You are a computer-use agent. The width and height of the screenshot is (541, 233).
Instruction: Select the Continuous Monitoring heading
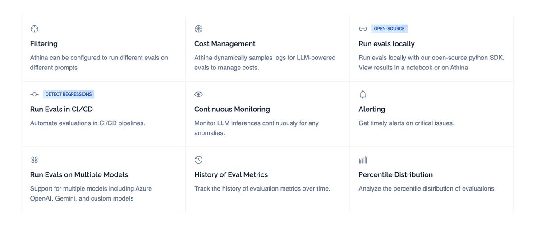pyautogui.click(x=232, y=109)
